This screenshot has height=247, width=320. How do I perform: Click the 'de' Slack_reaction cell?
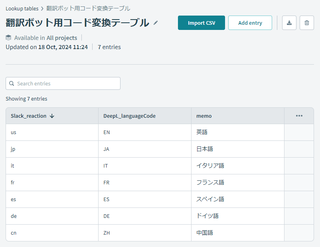coord(52,216)
